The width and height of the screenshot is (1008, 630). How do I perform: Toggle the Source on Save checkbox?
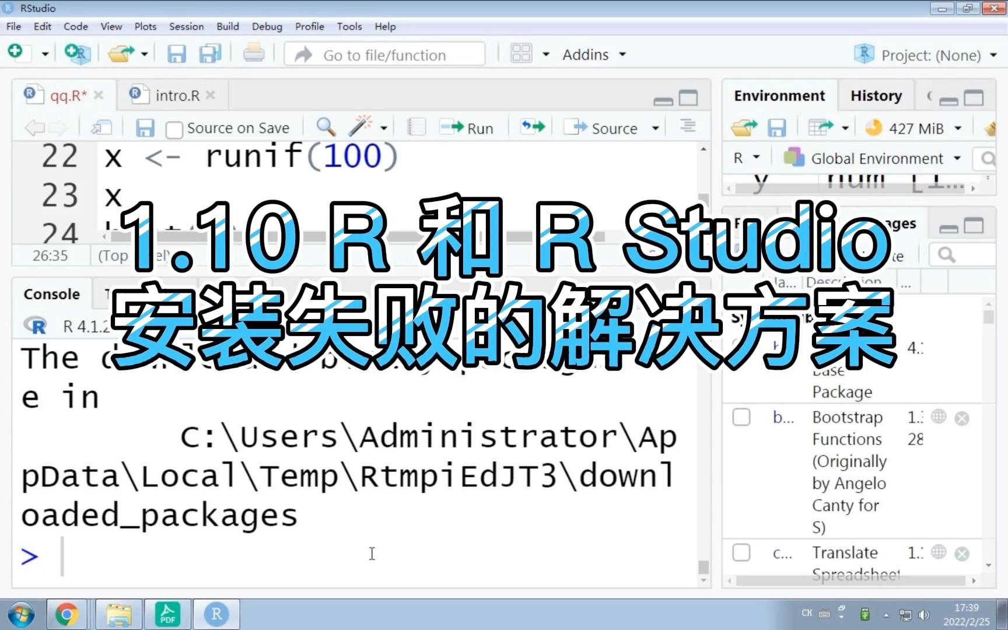pos(174,129)
